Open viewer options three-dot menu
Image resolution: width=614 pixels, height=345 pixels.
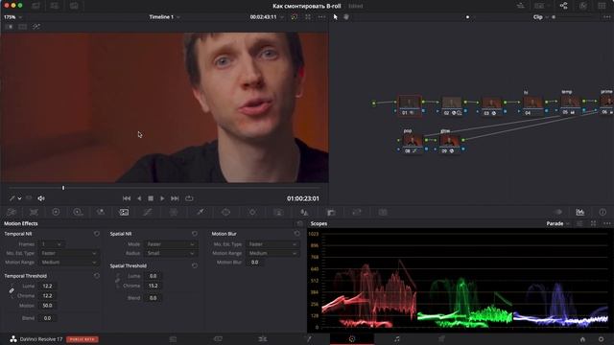(x=321, y=17)
